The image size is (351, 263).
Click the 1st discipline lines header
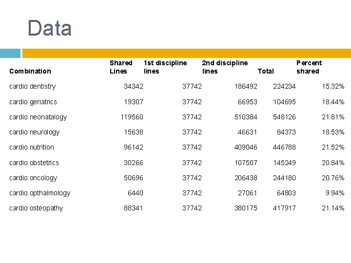point(165,67)
